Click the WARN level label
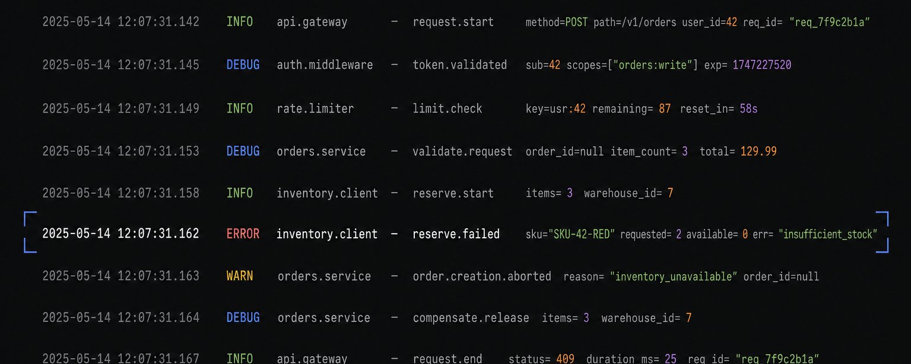 pos(240,276)
